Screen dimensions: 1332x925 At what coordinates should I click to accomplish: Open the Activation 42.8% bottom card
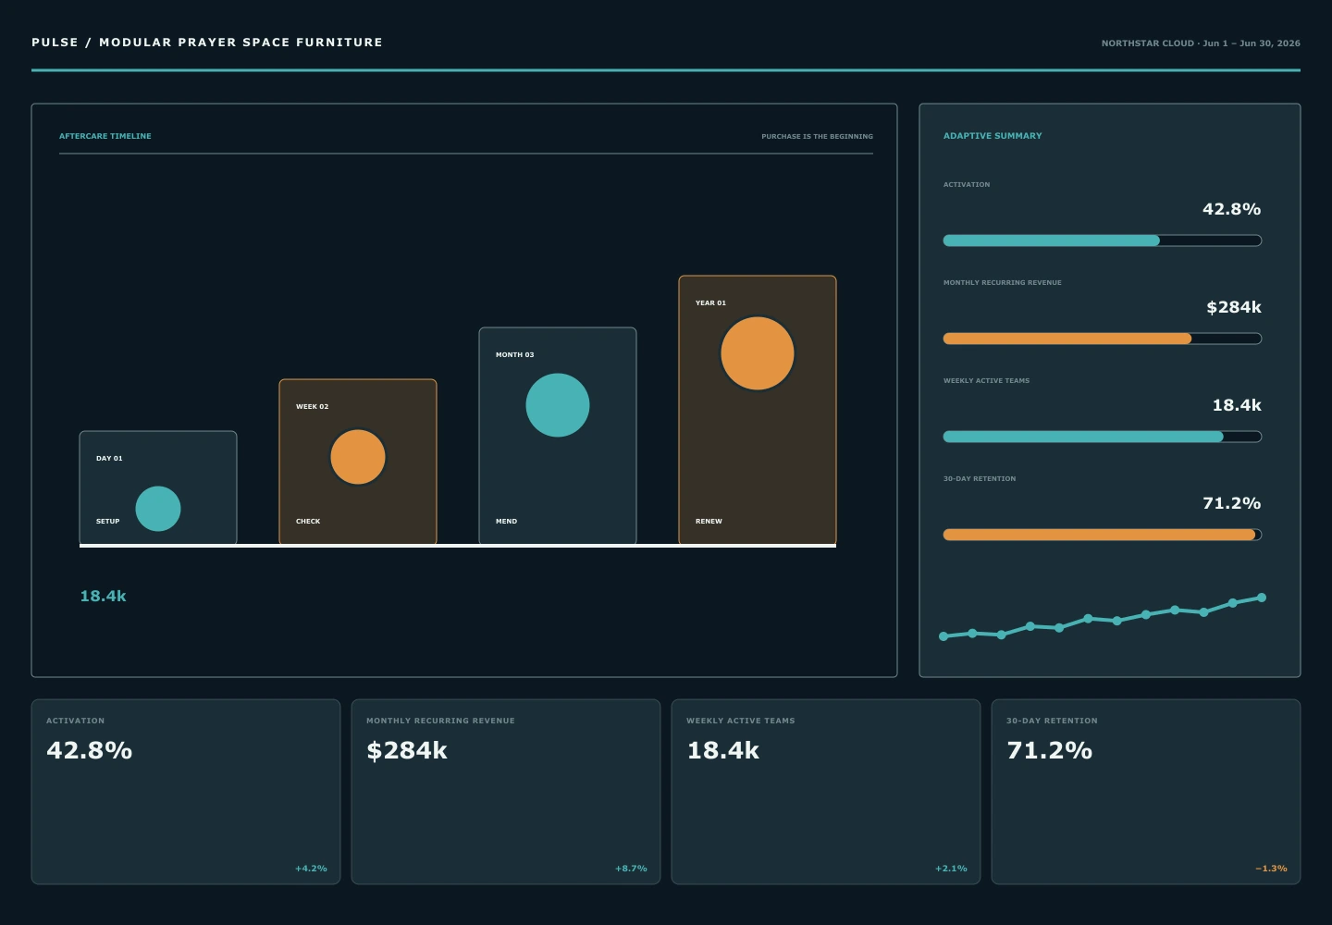click(x=186, y=792)
